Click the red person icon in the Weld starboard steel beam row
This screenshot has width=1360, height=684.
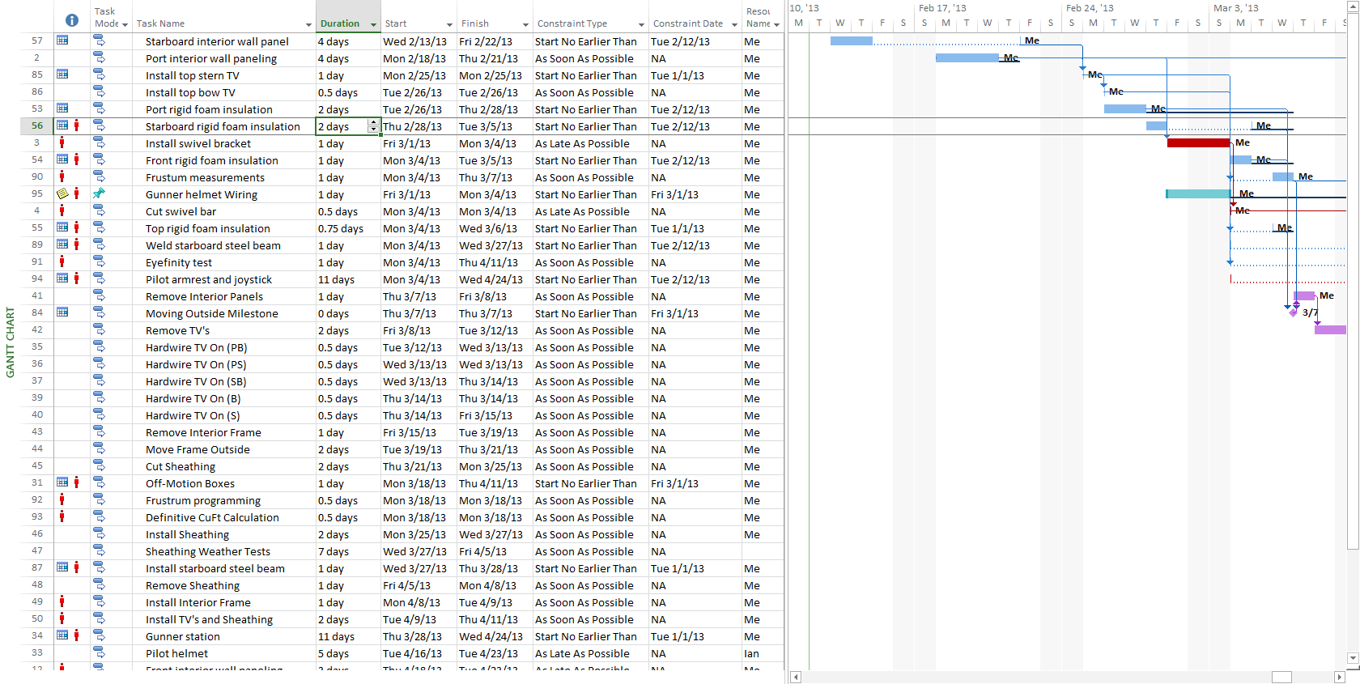77,244
